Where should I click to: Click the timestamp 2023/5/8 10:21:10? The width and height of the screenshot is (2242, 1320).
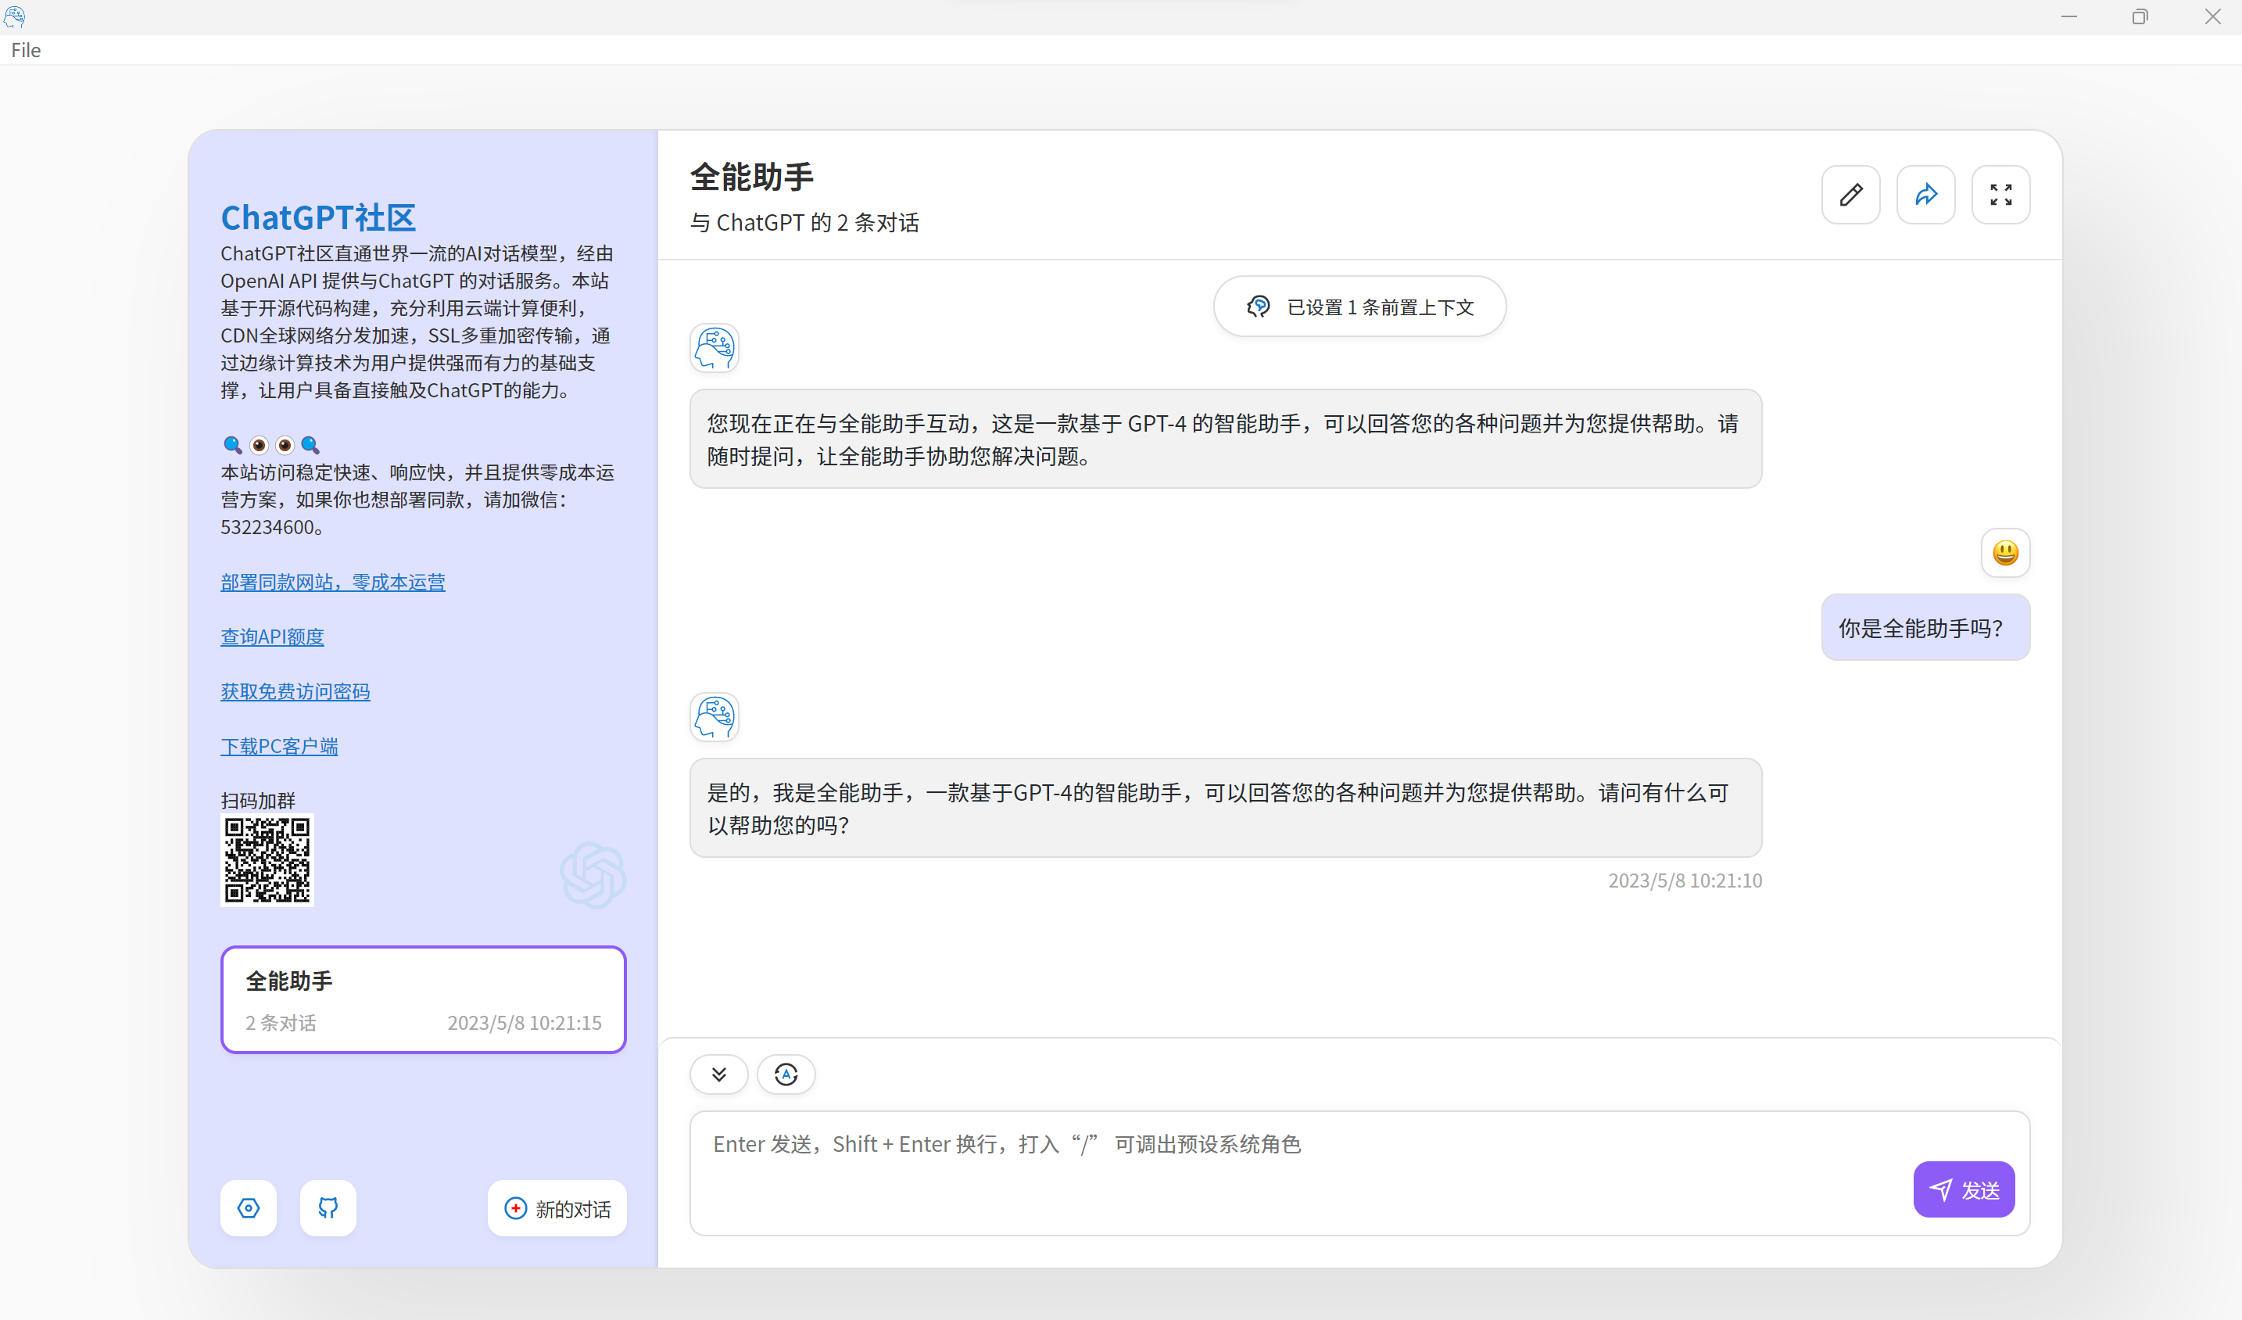pos(1684,881)
